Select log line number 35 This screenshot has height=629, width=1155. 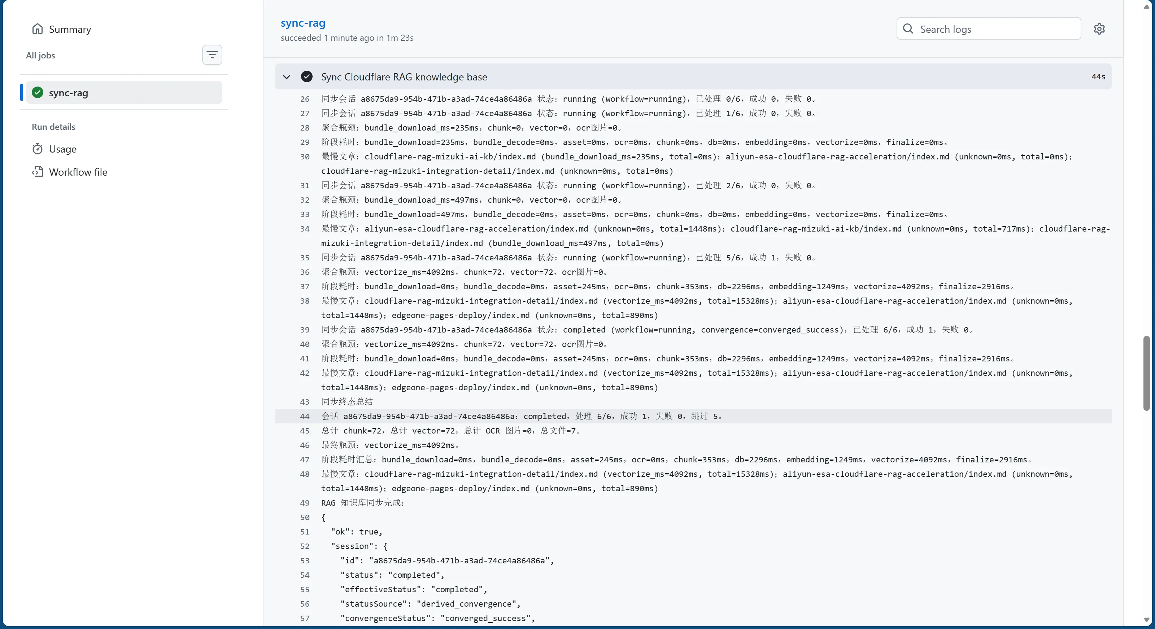(x=305, y=258)
